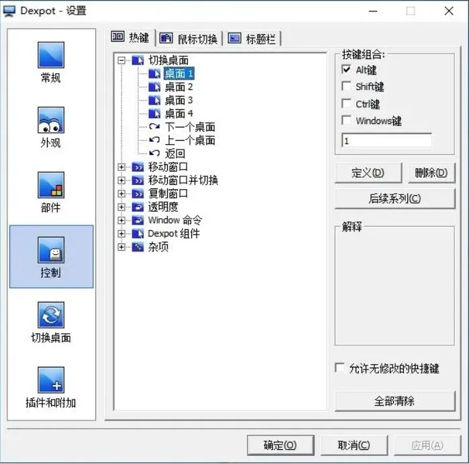The width and height of the screenshot is (469, 464).
Task: Expand the 复制窗口 tree node
Action: tap(121, 194)
